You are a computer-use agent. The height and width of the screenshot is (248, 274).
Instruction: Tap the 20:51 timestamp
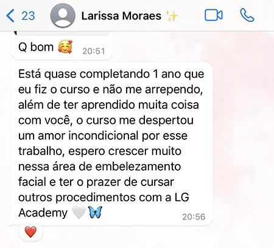coord(94,51)
